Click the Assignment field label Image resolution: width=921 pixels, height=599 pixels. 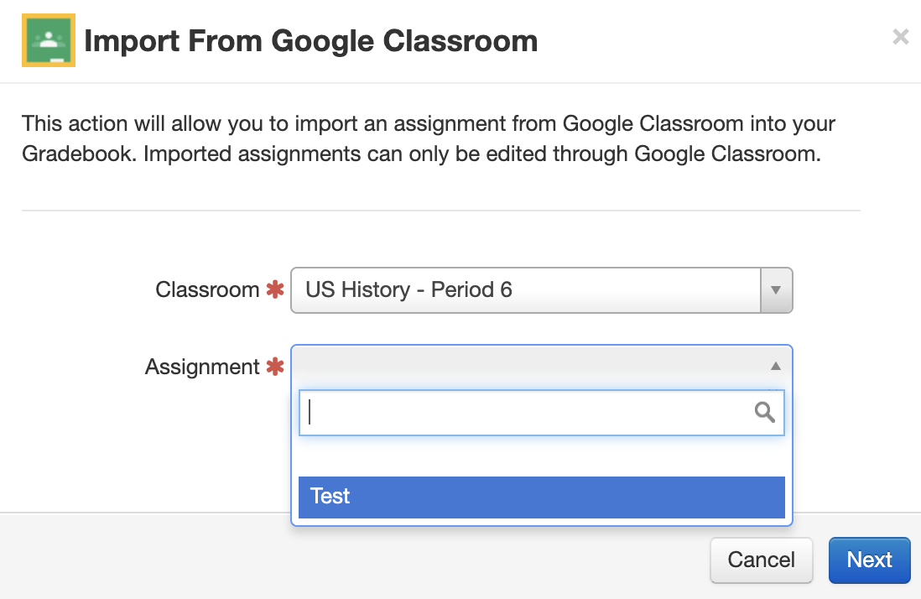coord(202,367)
